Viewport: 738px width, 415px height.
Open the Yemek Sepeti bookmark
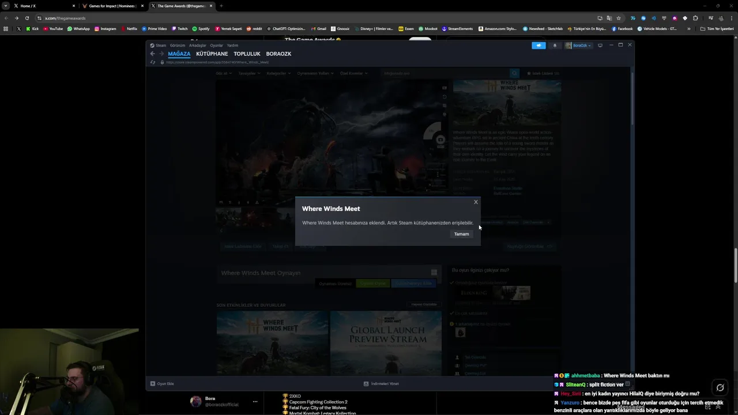[x=228, y=28]
